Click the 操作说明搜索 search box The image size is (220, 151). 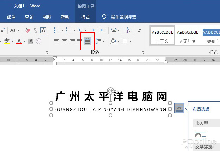tap(123, 17)
